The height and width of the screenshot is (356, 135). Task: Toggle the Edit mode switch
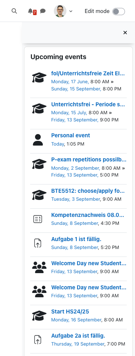119,12
